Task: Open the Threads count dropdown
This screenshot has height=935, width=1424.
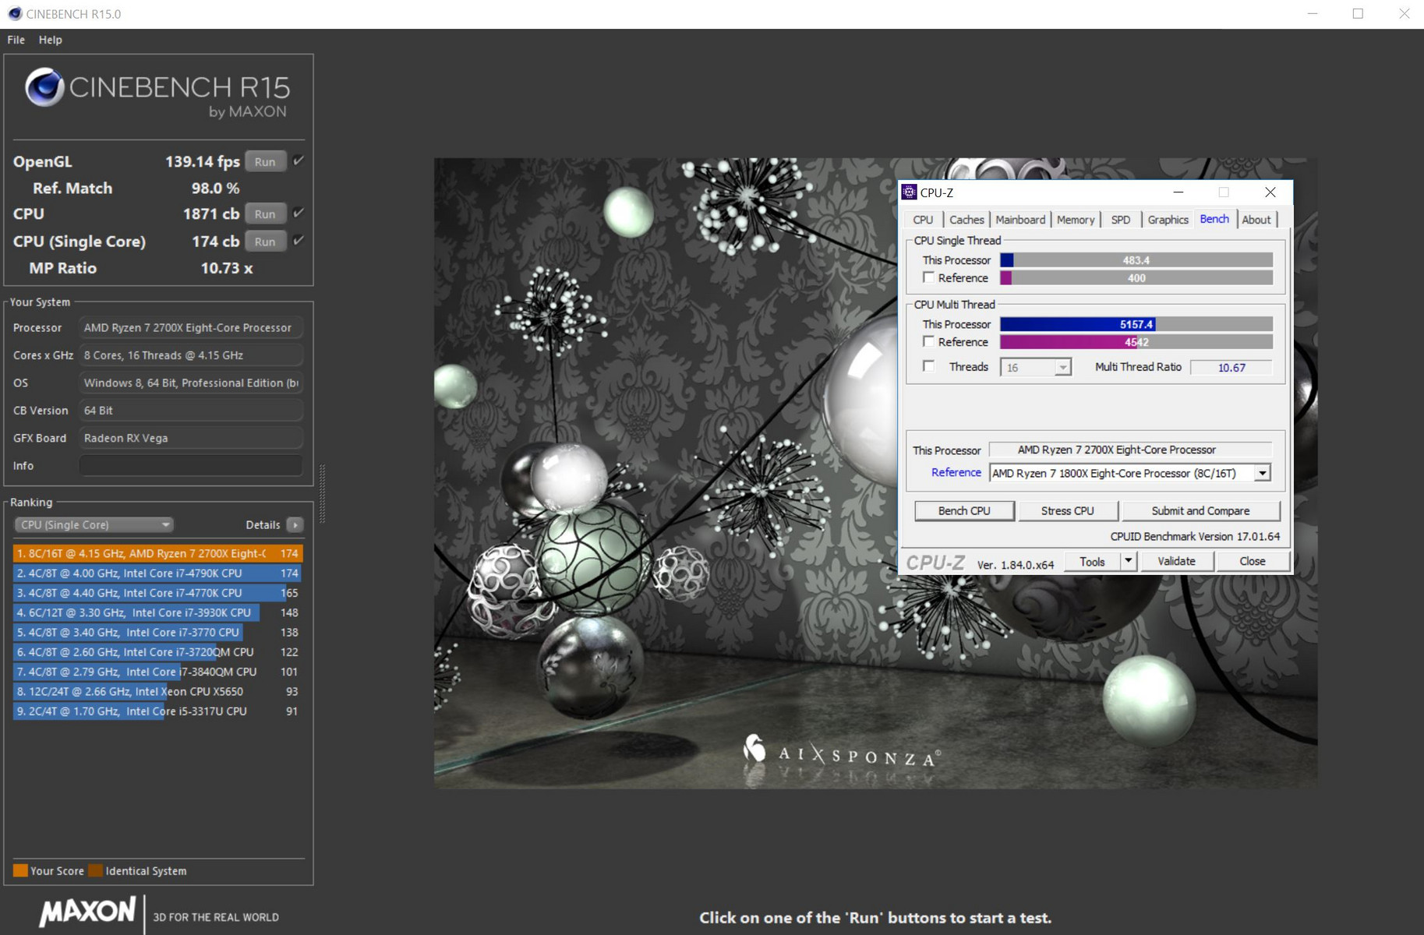Action: click(x=1062, y=368)
